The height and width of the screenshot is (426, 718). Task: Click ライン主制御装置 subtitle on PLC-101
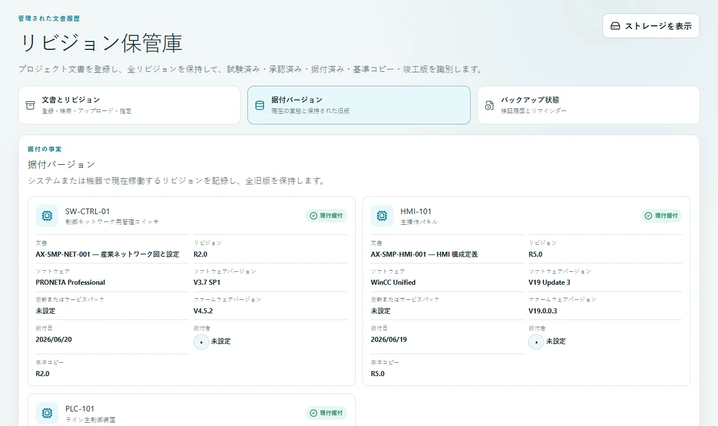click(x=90, y=419)
